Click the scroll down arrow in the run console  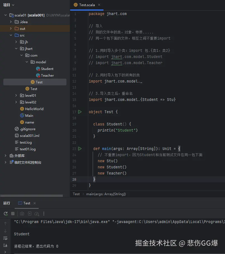(x=5, y=231)
